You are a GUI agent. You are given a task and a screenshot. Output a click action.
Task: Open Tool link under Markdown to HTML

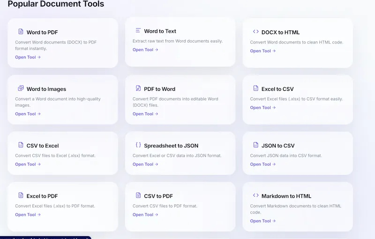[262, 221]
